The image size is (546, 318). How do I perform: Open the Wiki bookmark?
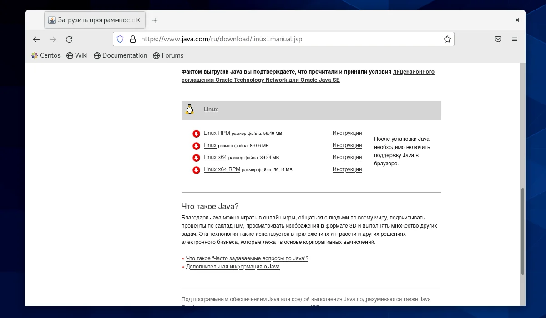[x=77, y=55]
